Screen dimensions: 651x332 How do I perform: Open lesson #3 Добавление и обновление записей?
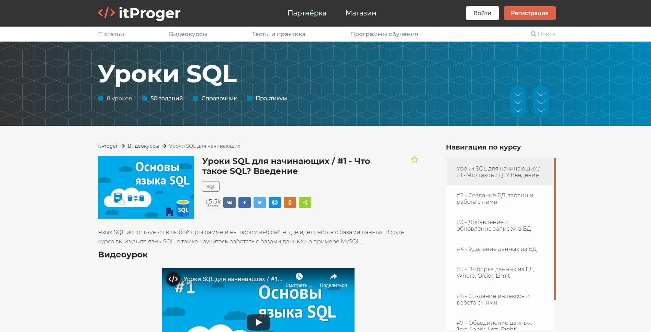point(500,225)
